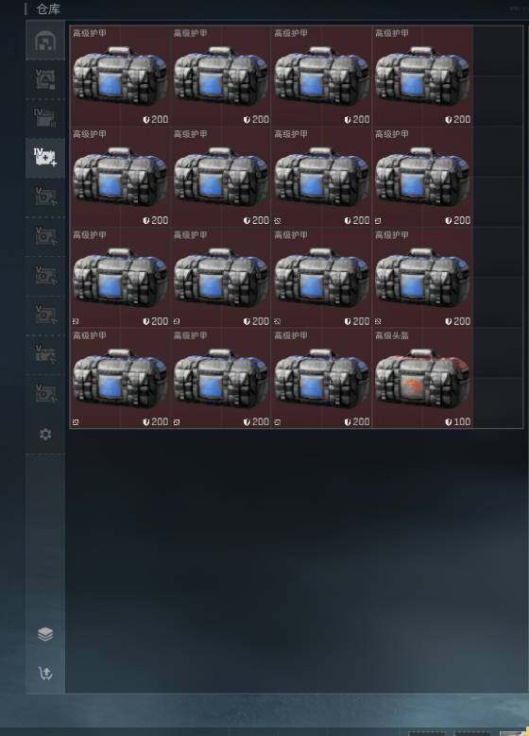Open the main warehouse storage tab

point(45,41)
